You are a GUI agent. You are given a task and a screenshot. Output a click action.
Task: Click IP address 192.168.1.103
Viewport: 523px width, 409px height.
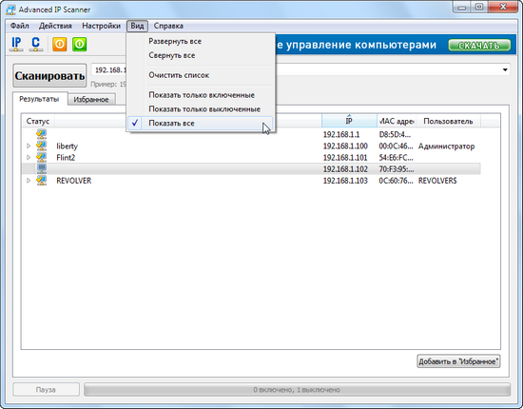[345, 181]
